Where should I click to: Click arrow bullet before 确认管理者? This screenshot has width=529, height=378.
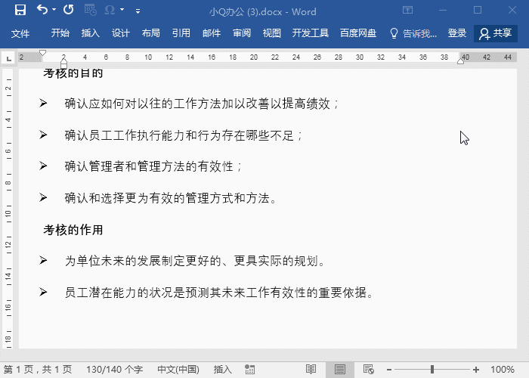coord(43,166)
